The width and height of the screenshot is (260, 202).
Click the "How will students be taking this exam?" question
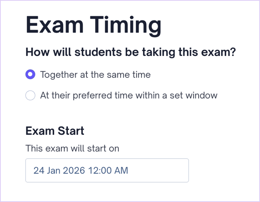point(131,52)
